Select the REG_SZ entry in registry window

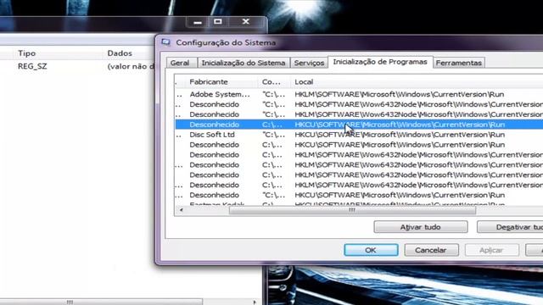coord(32,66)
